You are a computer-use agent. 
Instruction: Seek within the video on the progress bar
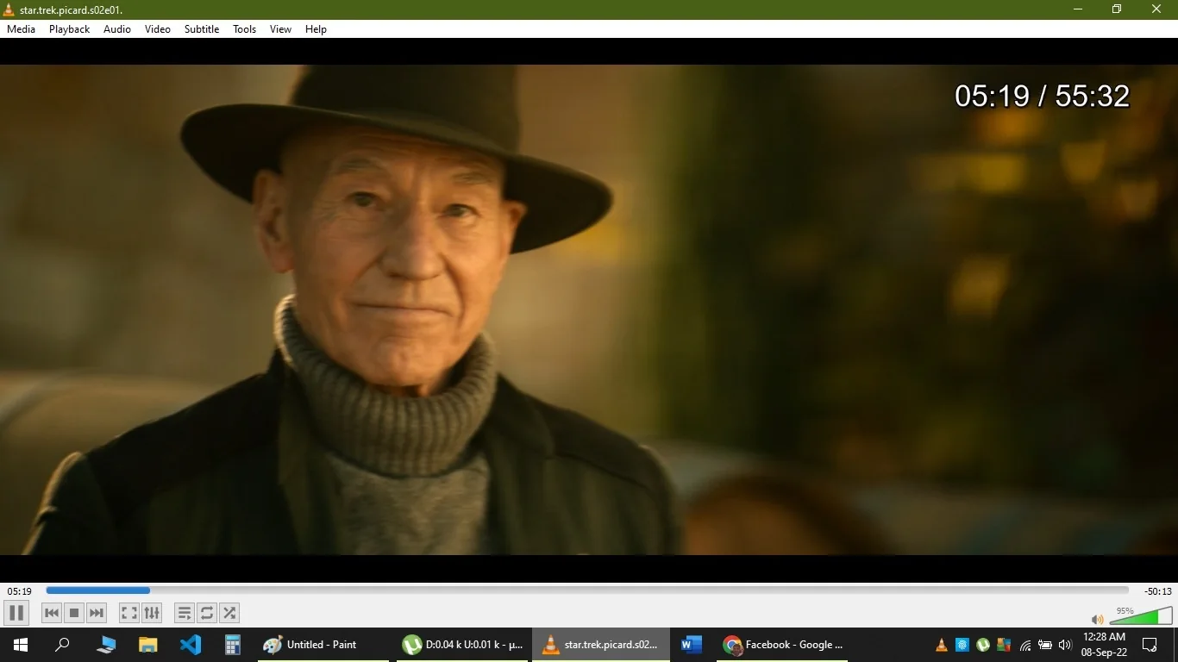coord(587,590)
